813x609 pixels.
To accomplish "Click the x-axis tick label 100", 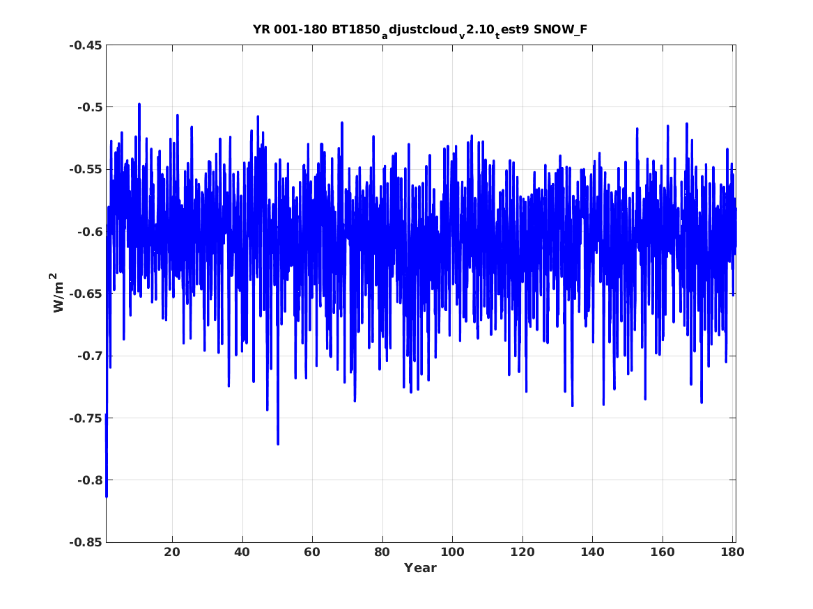I will tap(452, 552).
